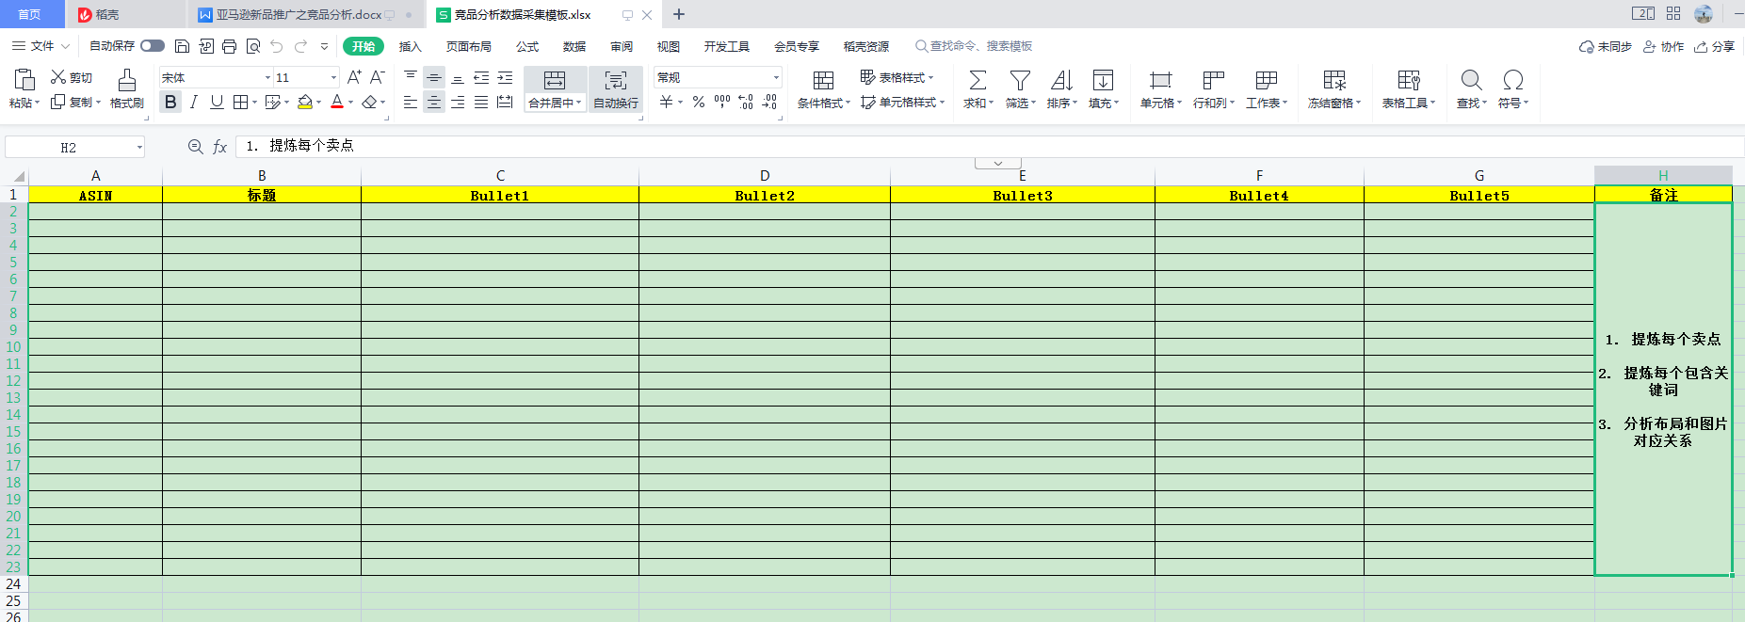
Task: Toggle vertical middle alignment
Action: pyautogui.click(x=434, y=77)
